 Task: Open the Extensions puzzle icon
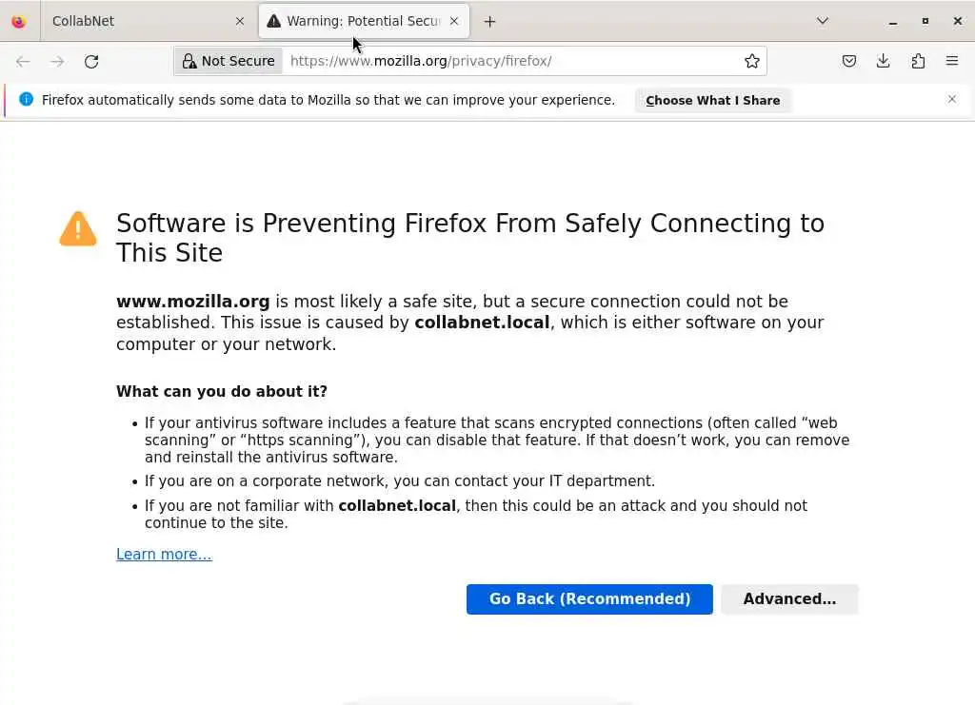coord(918,61)
